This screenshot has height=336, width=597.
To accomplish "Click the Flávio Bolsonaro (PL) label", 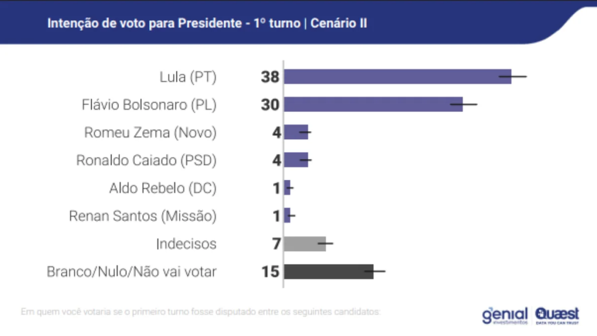I will point(149,105).
